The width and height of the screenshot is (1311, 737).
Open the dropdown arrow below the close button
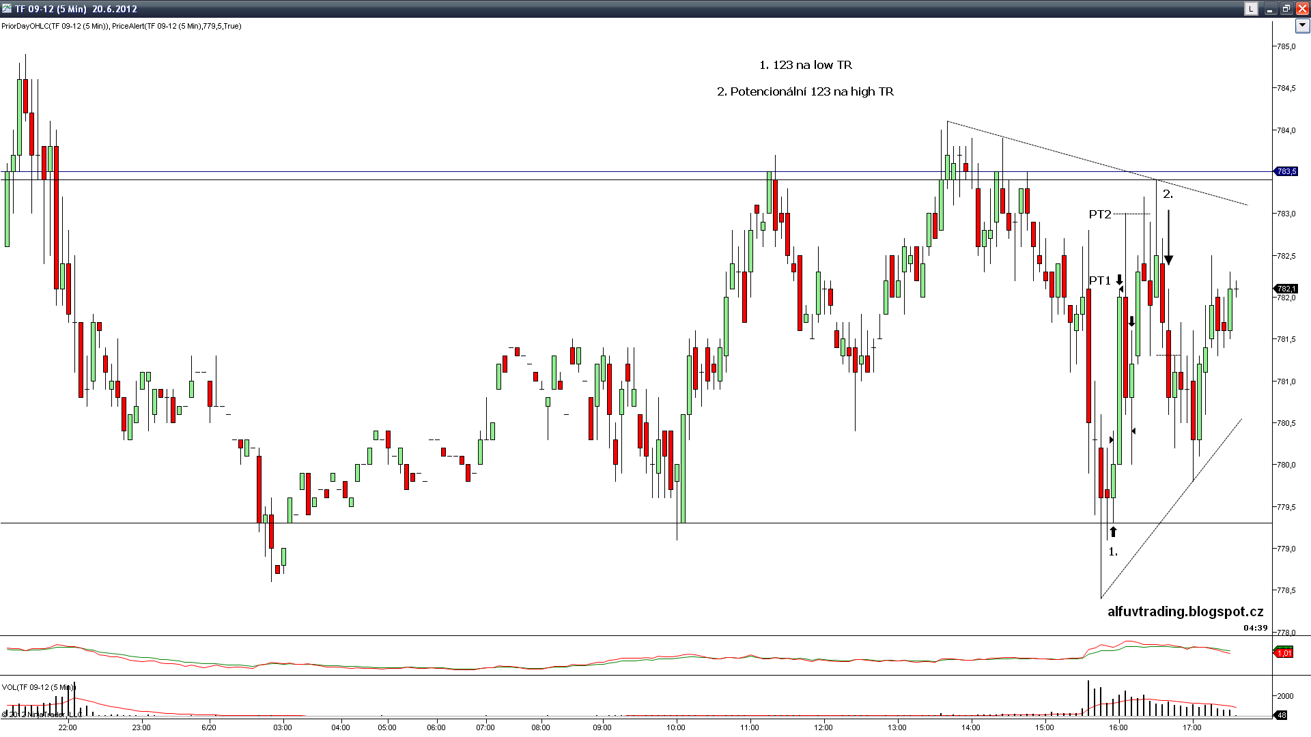click(1302, 26)
